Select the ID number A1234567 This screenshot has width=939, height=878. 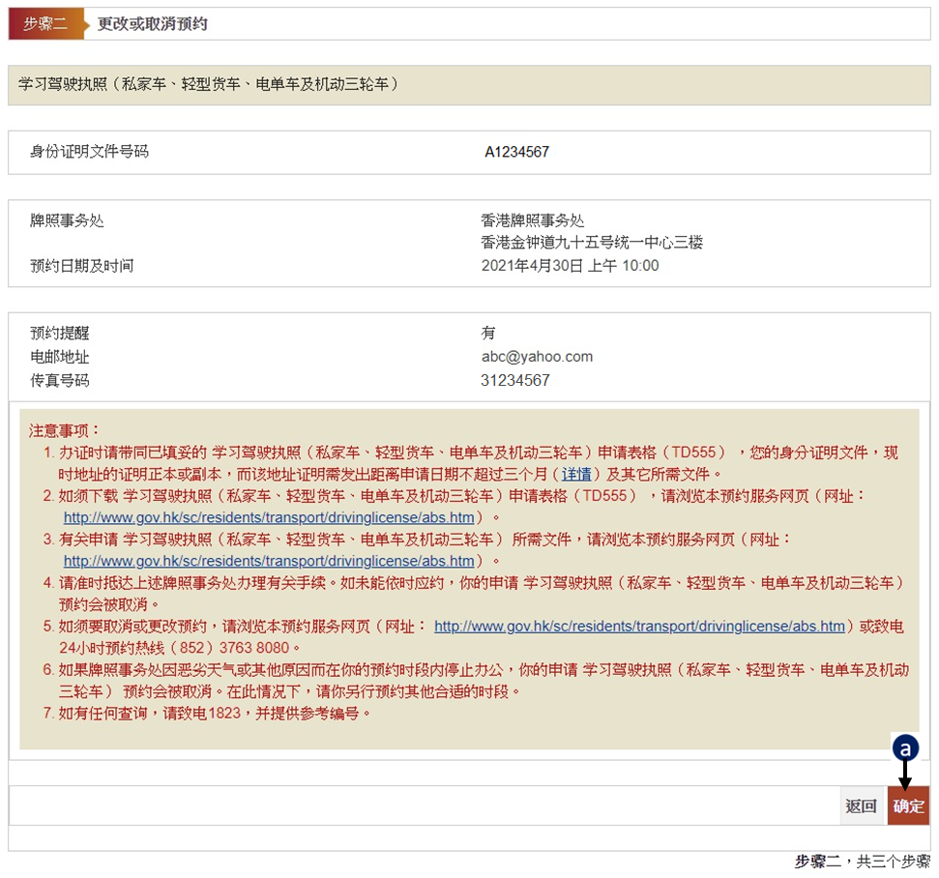(516, 152)
